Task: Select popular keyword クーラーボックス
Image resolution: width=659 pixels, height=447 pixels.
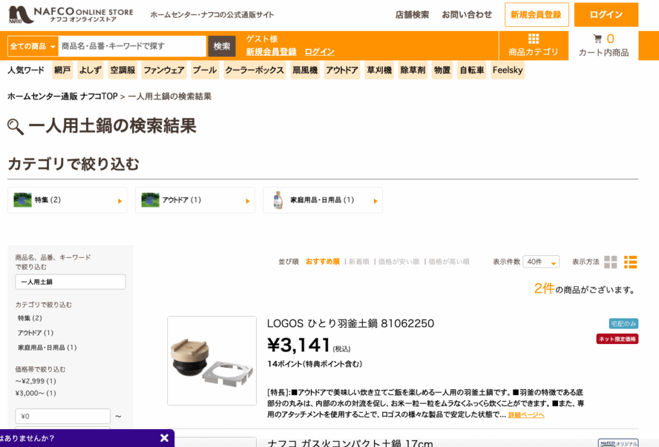Action: 254,70
